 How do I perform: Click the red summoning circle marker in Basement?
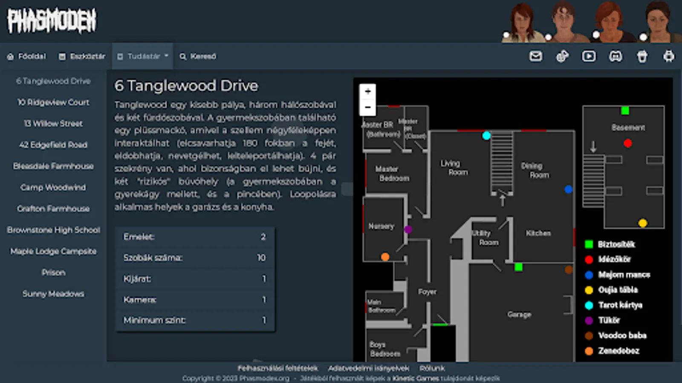tap(628, 143)
